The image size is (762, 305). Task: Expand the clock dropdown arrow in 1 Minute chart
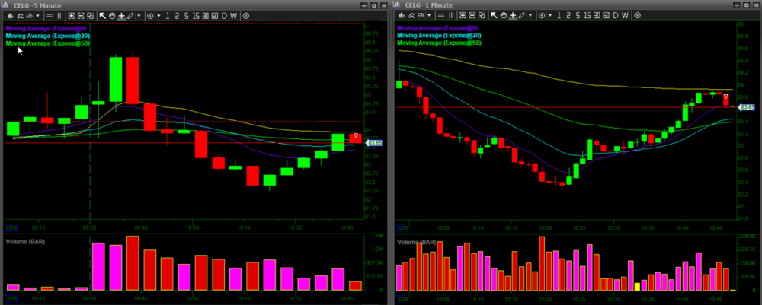[549, 15]
